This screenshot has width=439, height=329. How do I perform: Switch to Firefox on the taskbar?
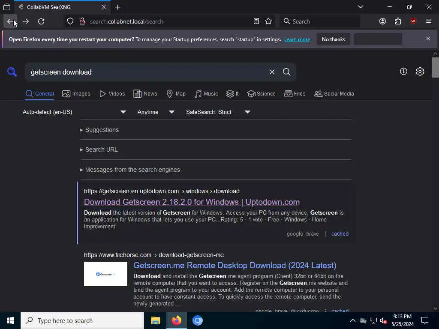click(176, 320)
